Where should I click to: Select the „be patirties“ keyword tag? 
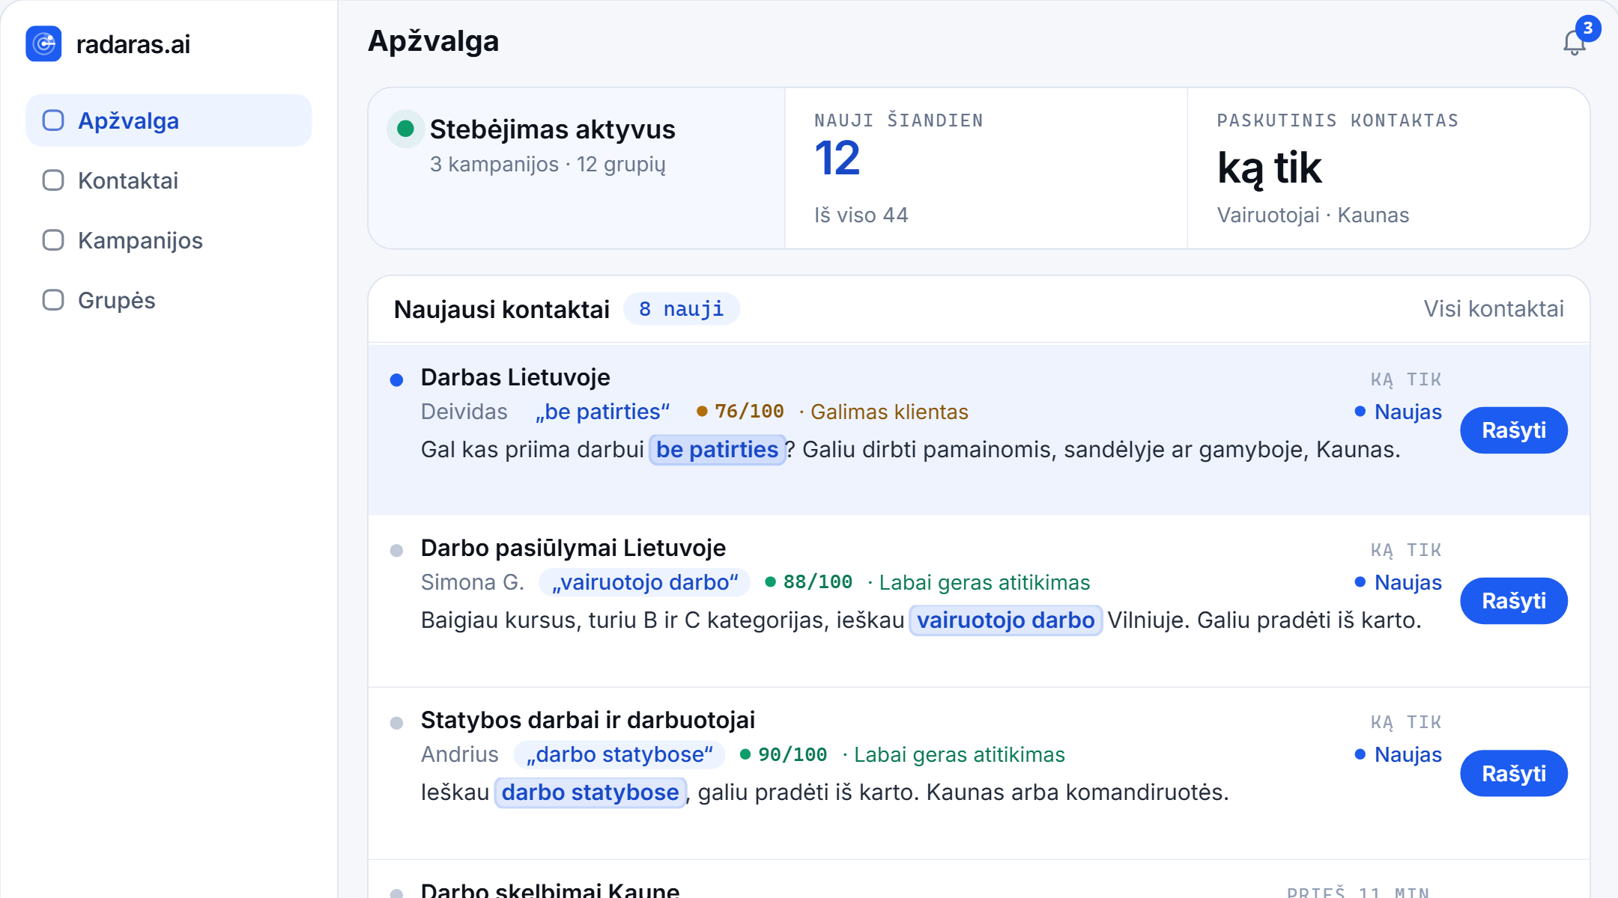tap(602, 412)
